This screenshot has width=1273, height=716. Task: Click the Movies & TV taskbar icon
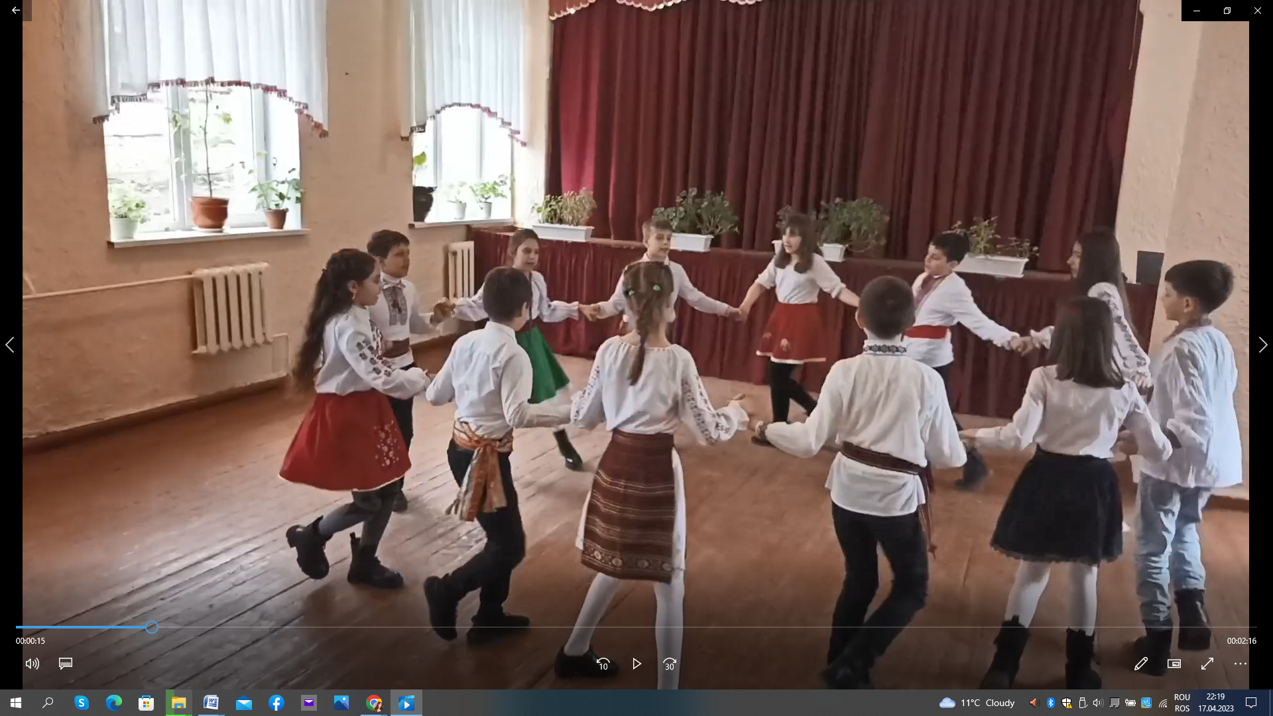tap(406, 703)
